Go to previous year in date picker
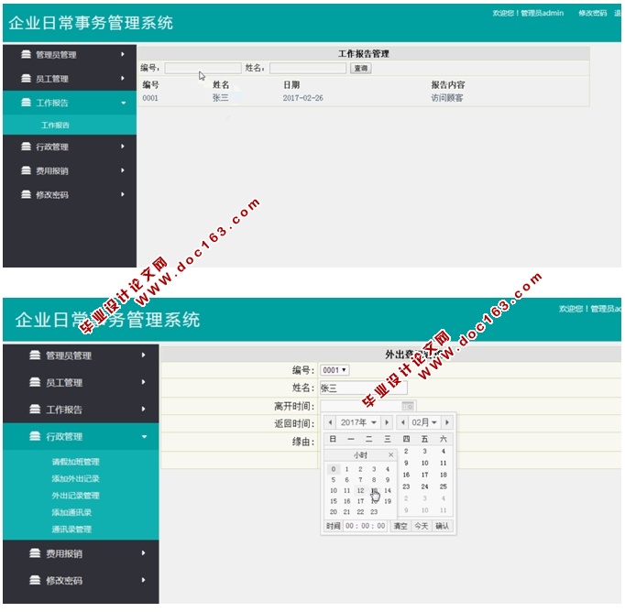This screenshot has height=612, width=625. point(330,422)
